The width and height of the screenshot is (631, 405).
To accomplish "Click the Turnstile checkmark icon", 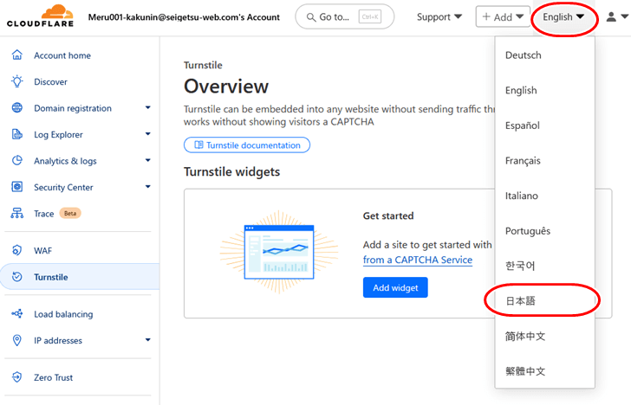I will tap(17, 276).
